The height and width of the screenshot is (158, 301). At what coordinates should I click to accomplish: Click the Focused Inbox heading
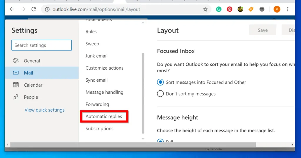176,51
